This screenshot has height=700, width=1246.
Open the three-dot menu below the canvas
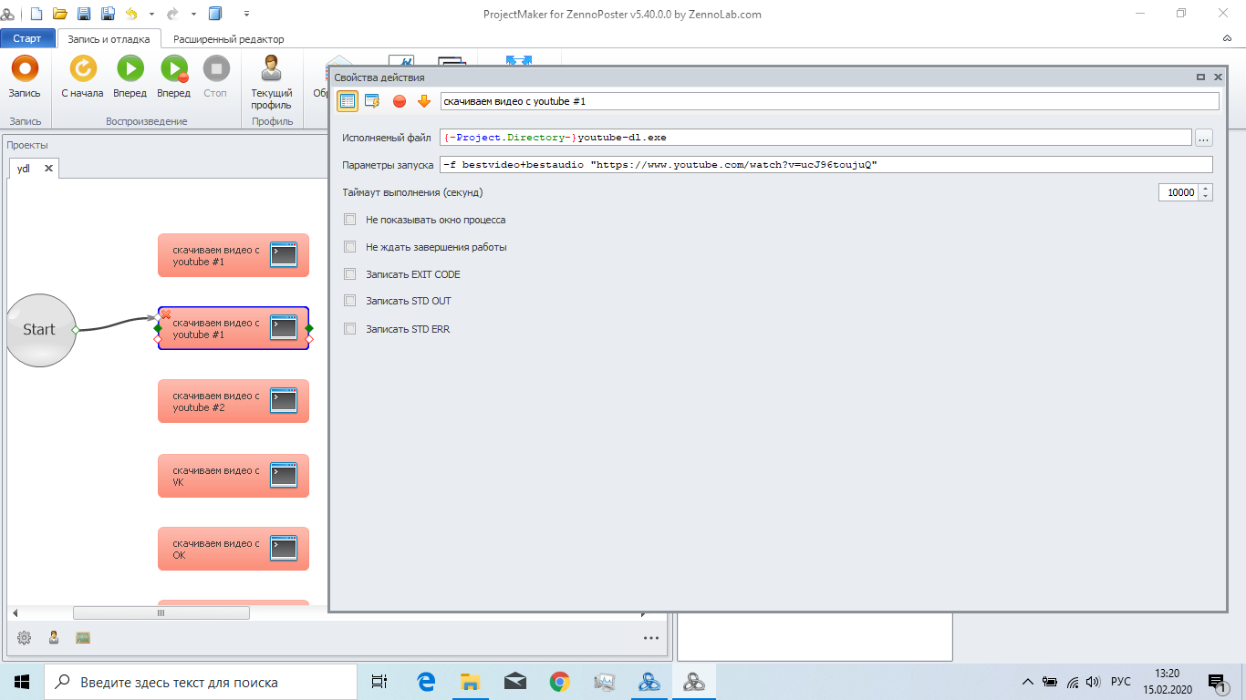point(650,638)
